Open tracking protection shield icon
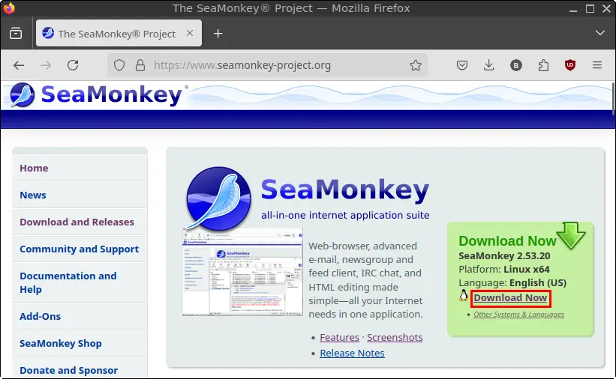The image size is (616, 379). click(x=119, y=65)
